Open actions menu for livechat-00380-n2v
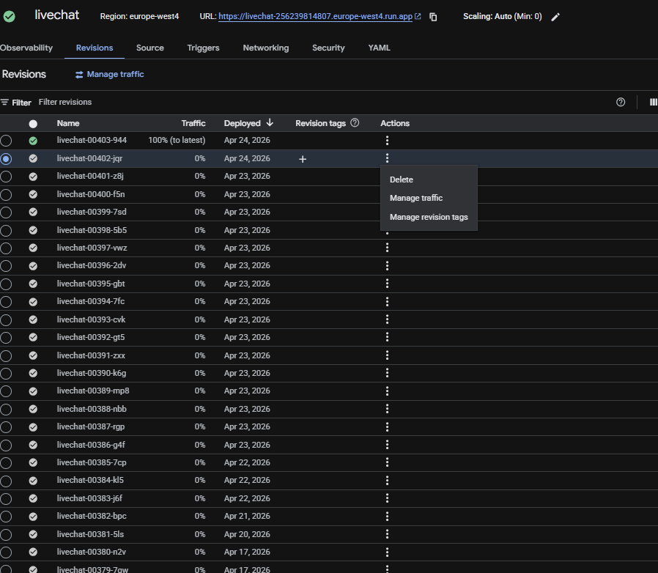This screenshot has height=573, width=658. click(x=387, y=552)
